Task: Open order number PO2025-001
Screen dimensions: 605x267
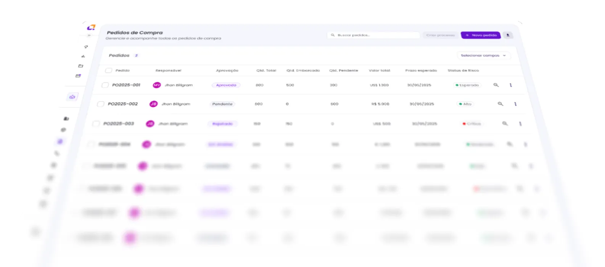Action: (126, 85)
